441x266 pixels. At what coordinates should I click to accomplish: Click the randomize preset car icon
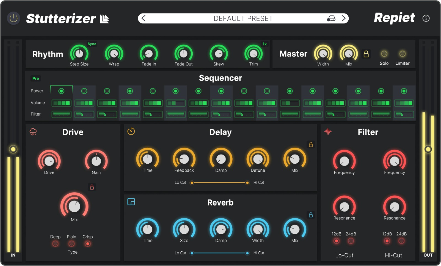[331, 18]
